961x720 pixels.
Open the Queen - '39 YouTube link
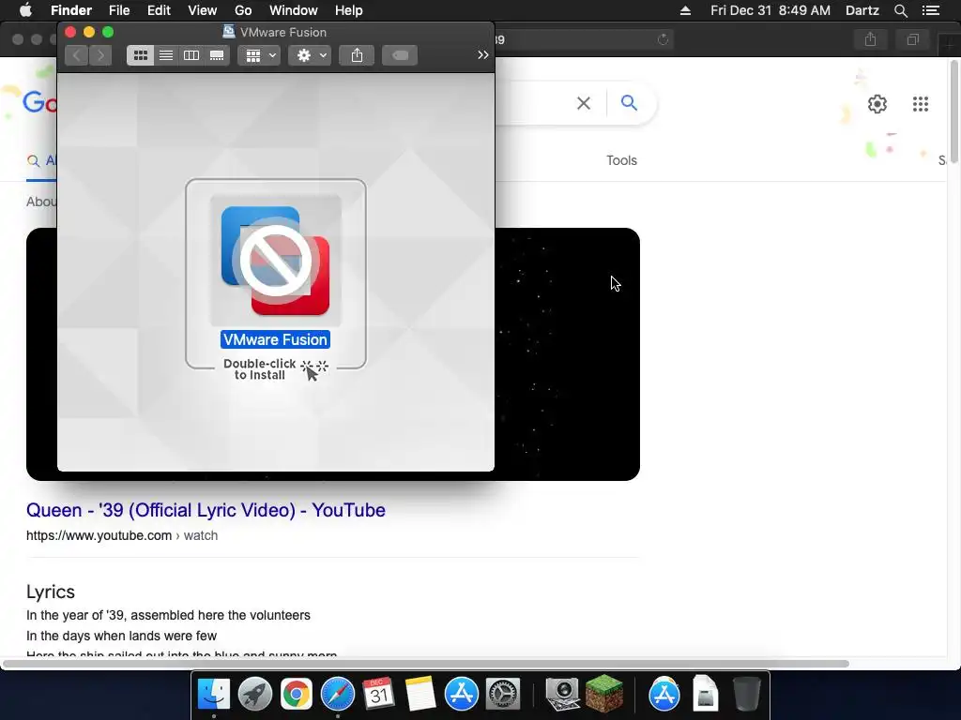click(x=206, y=510)
